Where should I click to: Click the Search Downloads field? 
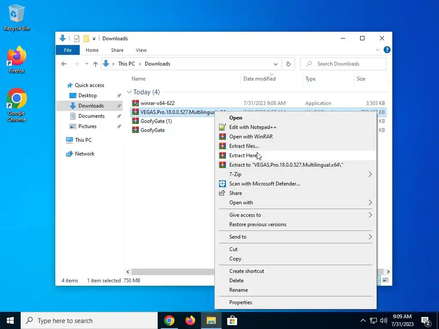coord(343,64)
